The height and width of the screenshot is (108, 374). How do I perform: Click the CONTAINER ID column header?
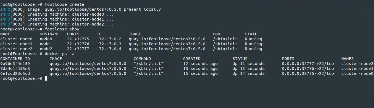click(15, 59)
